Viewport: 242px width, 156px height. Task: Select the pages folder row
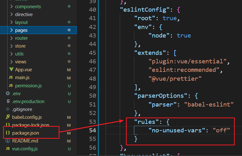pos(38,30)
